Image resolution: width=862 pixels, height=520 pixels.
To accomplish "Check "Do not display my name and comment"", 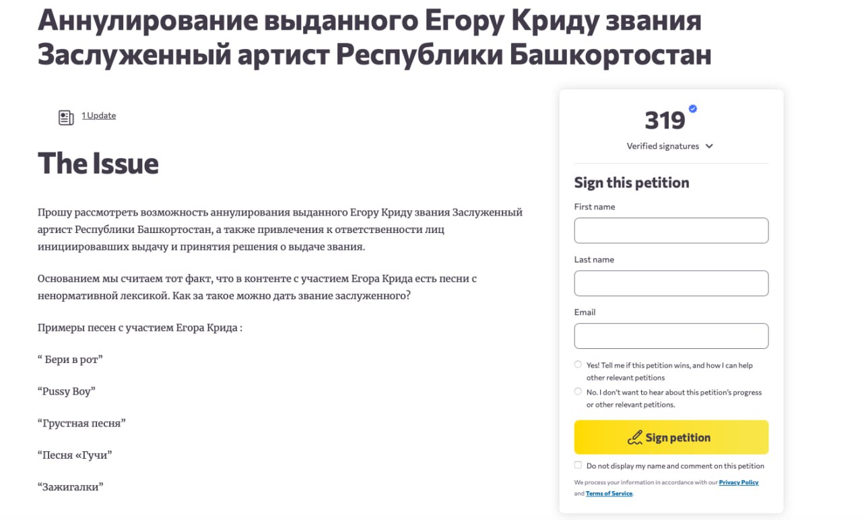I will [578, 465].
